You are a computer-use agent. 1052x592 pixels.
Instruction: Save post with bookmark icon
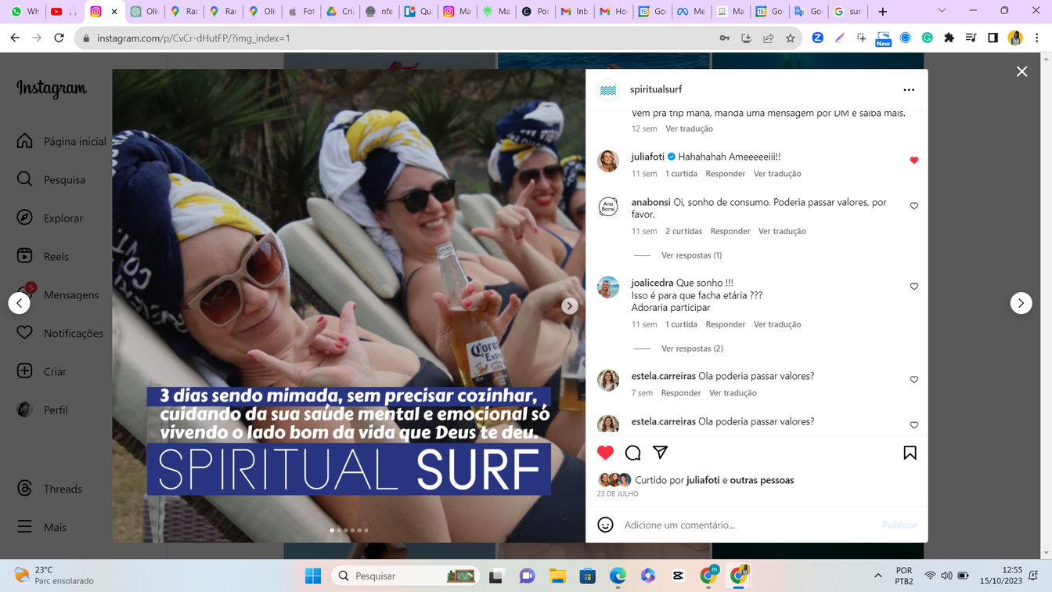pos(910,453)
